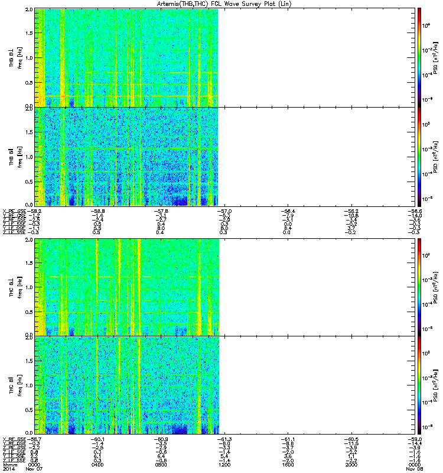
Task: Click the 'PSD [nT²/Hz]' label of top color bar
Action: tap(435, 57)
